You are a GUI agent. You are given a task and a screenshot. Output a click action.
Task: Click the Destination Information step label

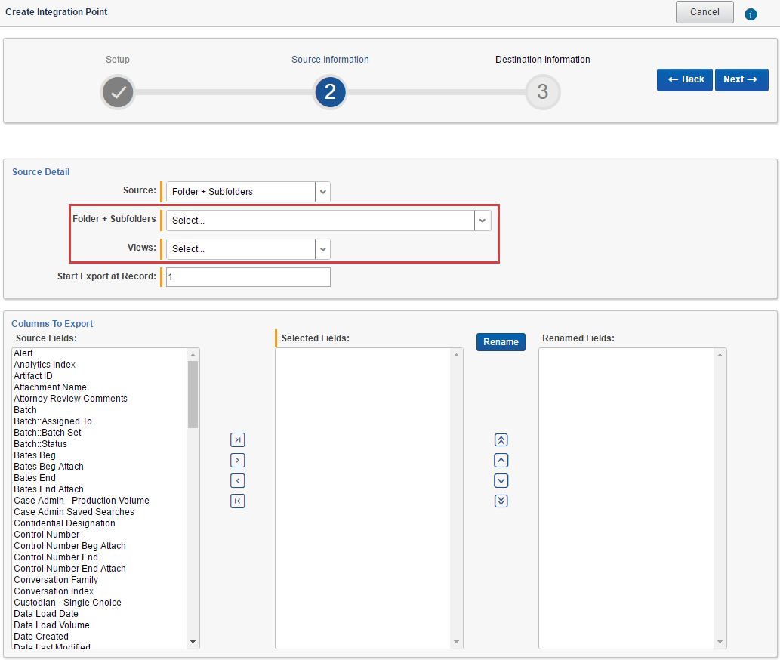click(x=542, y=59)
